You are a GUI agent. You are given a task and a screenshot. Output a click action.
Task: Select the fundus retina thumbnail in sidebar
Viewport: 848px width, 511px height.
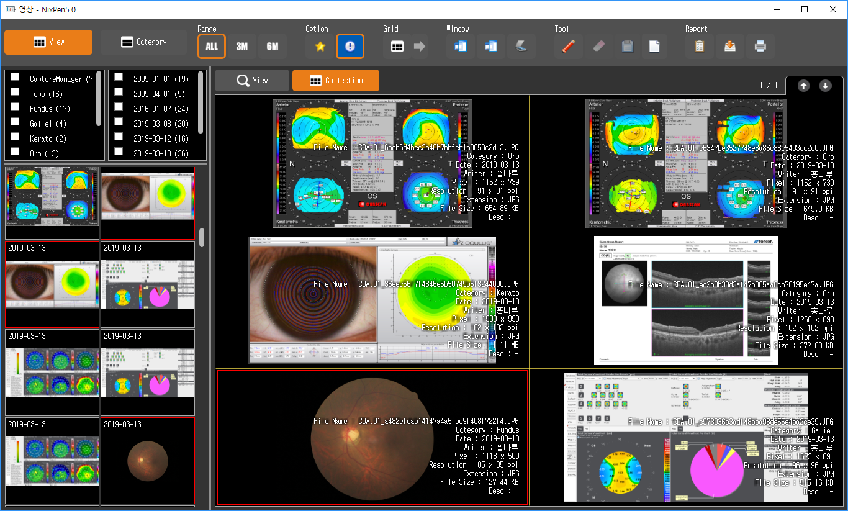[x=148, y=462]
